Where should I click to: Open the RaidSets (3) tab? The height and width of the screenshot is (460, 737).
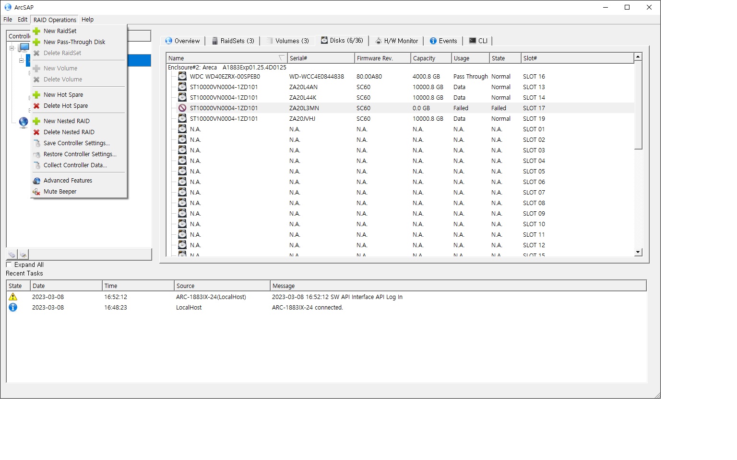[233, 41]
